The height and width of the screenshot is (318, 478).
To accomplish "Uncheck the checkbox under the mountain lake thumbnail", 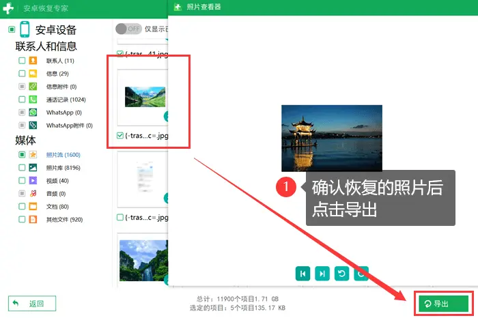I will [x=120, y=136].
